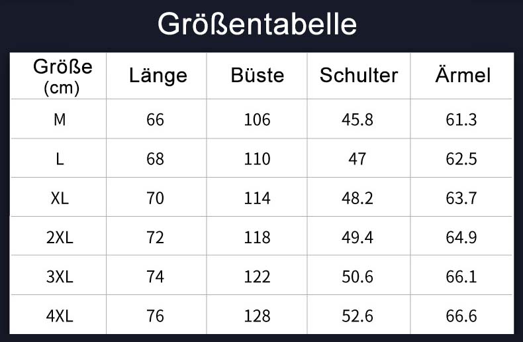Click the Schulter value 50.6

click(357, 276)
